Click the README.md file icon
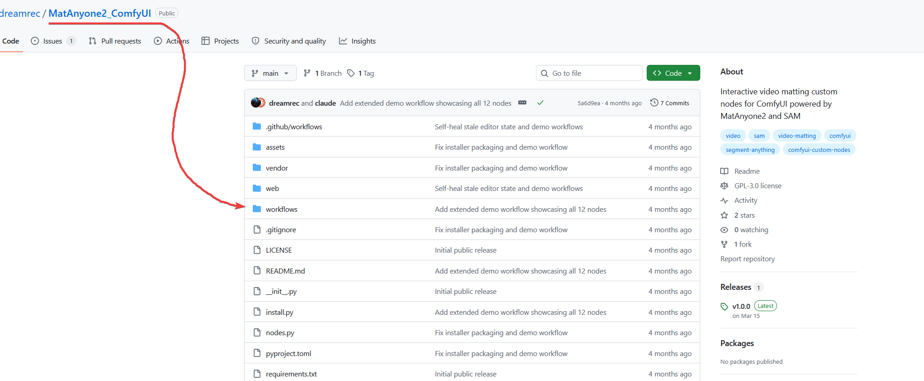This screenshot has height=381, width=924. (x=257, y=271)
